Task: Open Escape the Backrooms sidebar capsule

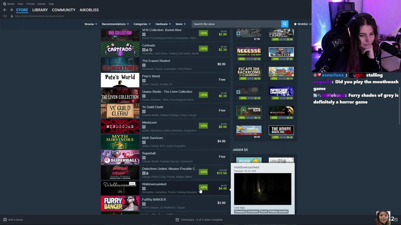Action: (249, 72)
